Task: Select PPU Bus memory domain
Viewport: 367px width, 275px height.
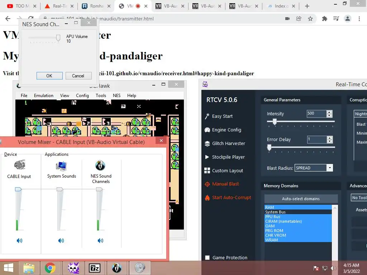Action: pos(298,217)
